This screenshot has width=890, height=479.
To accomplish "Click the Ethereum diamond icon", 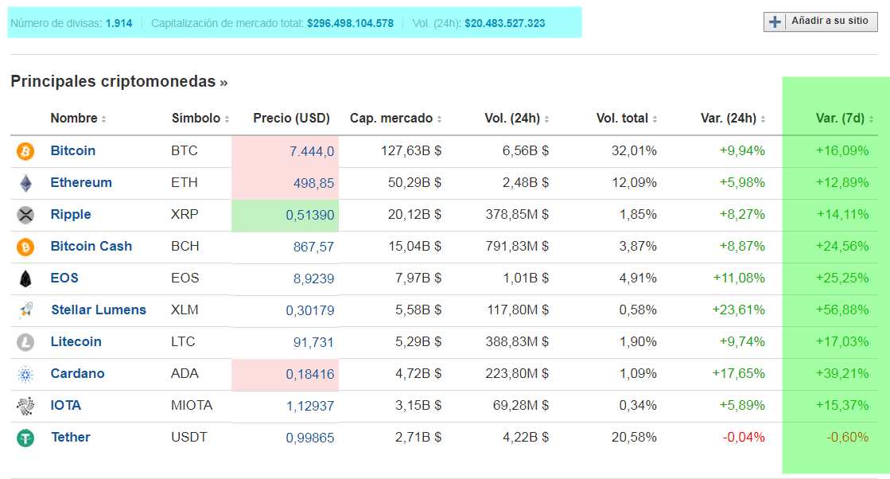I will (25, 183).
